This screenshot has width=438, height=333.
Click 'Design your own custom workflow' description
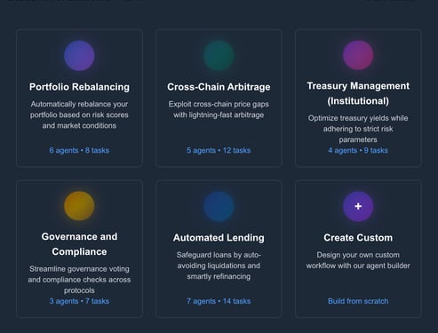coord(358,260)
